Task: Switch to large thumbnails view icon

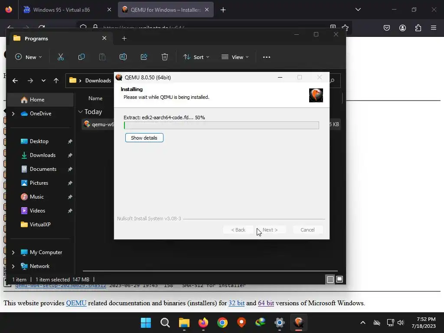Action: pos(339,280)
